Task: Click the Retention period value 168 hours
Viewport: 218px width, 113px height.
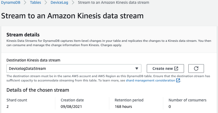Action: pyautogui.click(x=123, y=107)
